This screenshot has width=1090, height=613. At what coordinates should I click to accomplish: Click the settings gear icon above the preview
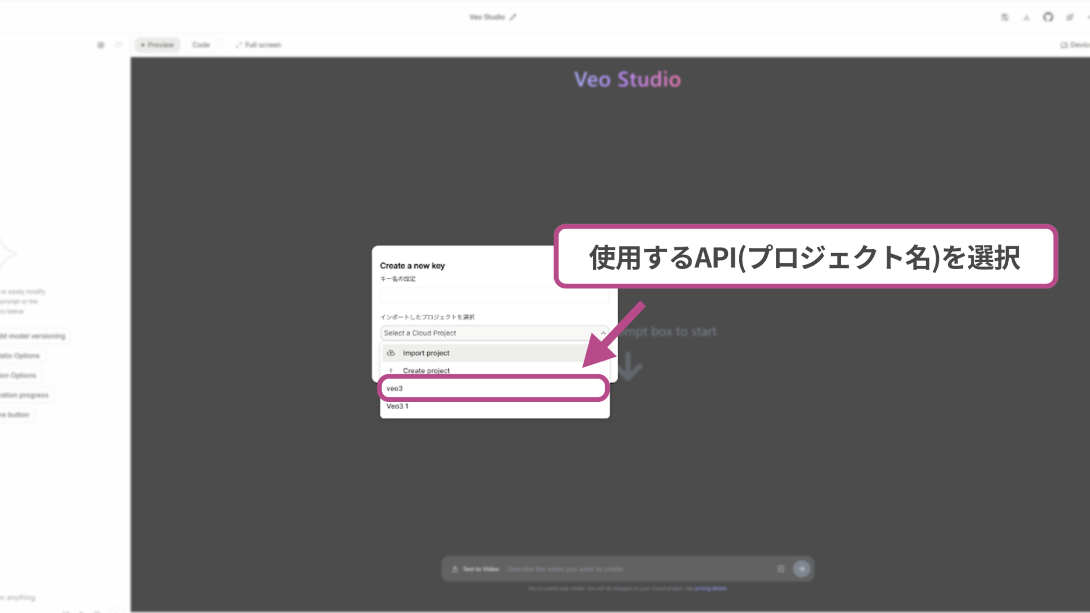point(101,44)
